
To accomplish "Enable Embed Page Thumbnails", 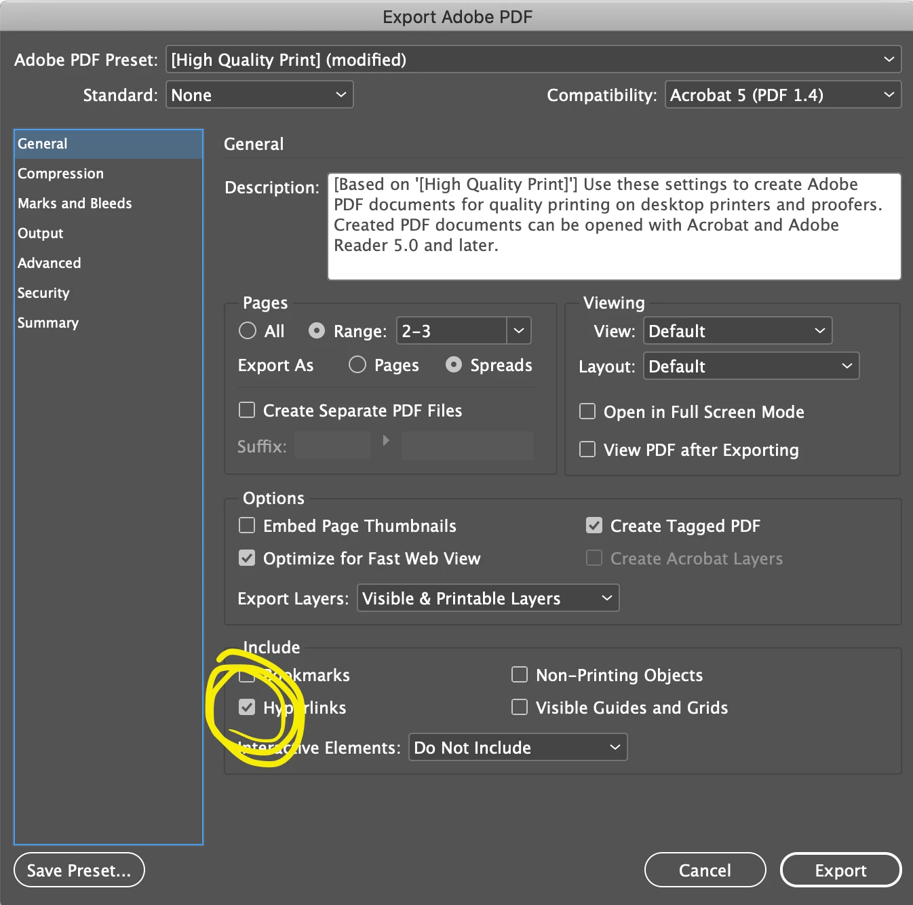I will [247, 525].
